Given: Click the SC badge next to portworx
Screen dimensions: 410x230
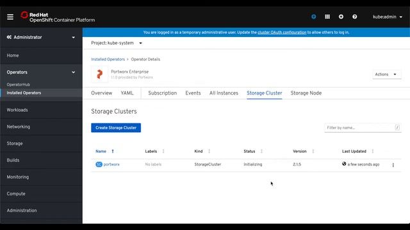Looking at the screenshot, I should click(99, 164).
